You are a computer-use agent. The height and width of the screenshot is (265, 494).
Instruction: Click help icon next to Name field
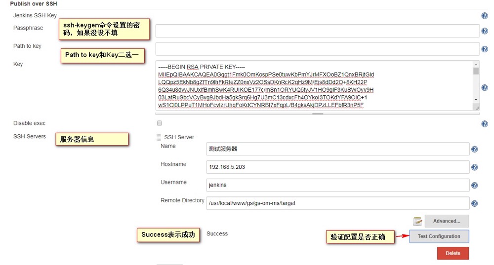click(475, 149)
